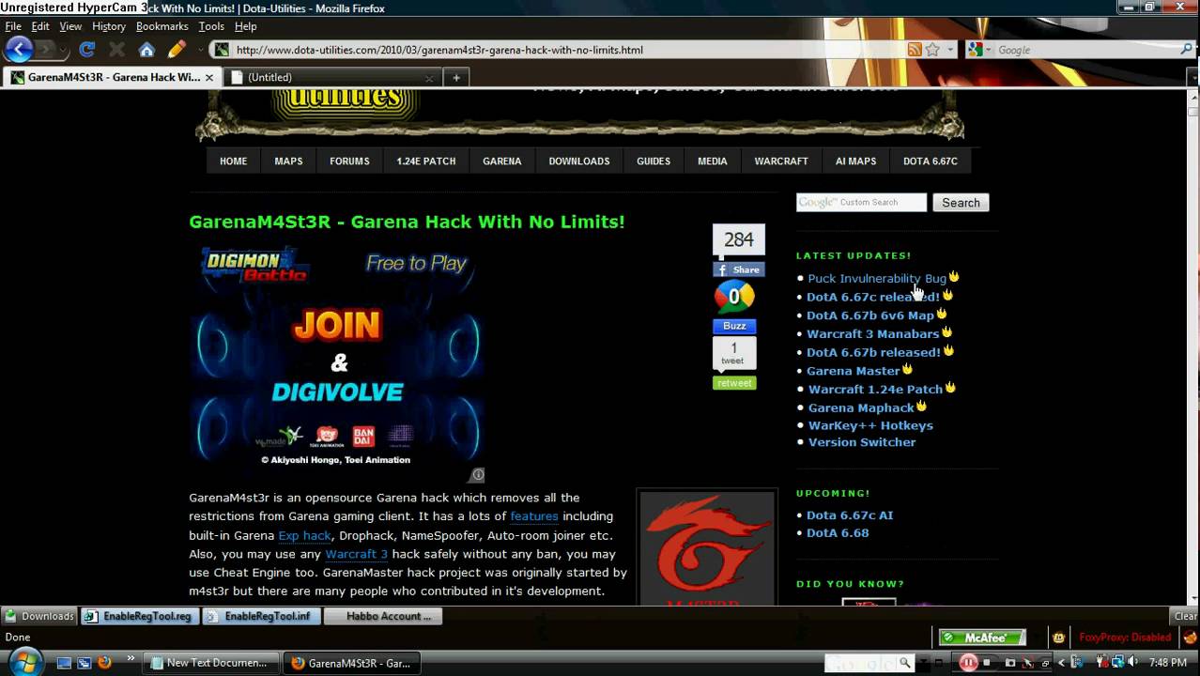Open the Tools menu
Viewport: 1200px width, 676px height.
click(x=211, y=26)
